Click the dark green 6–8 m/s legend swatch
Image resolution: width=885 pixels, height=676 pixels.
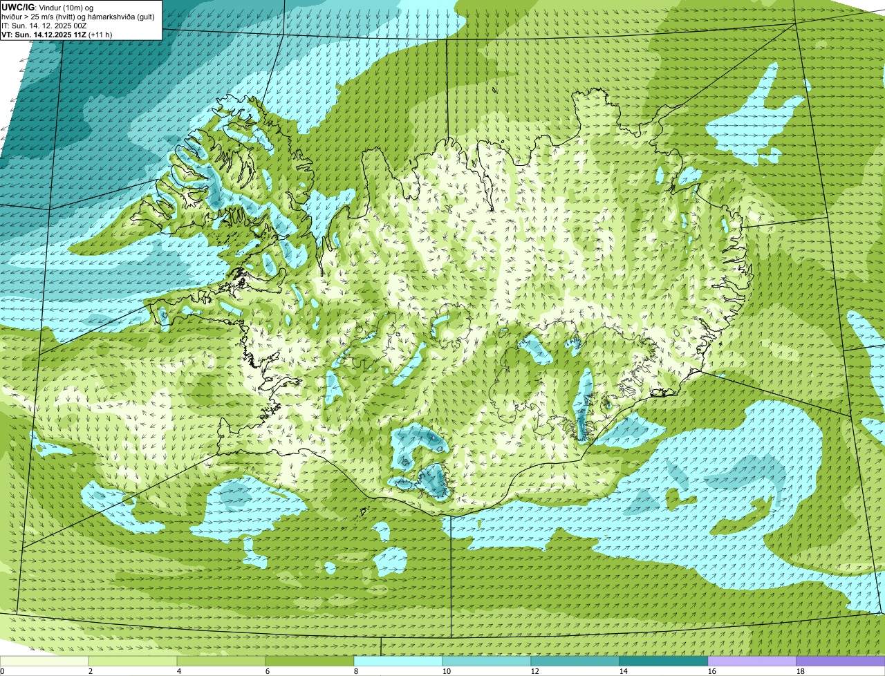[x=310, y=661]
